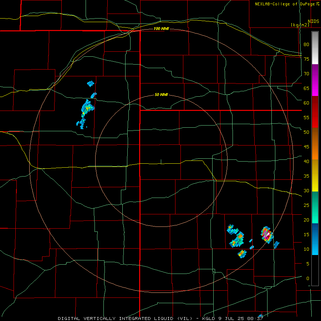Select the 10 value on the VIL scale

pyautogui.click(x=306, y=249)
